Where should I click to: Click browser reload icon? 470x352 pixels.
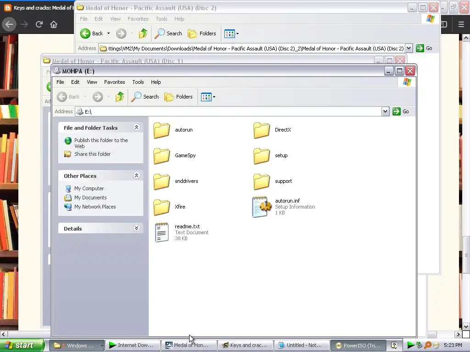pos(39,24)
